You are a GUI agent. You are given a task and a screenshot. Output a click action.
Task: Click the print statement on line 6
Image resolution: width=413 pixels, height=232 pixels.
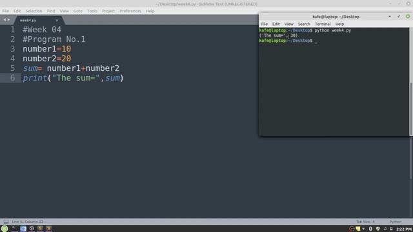click(x=73, y=78)
